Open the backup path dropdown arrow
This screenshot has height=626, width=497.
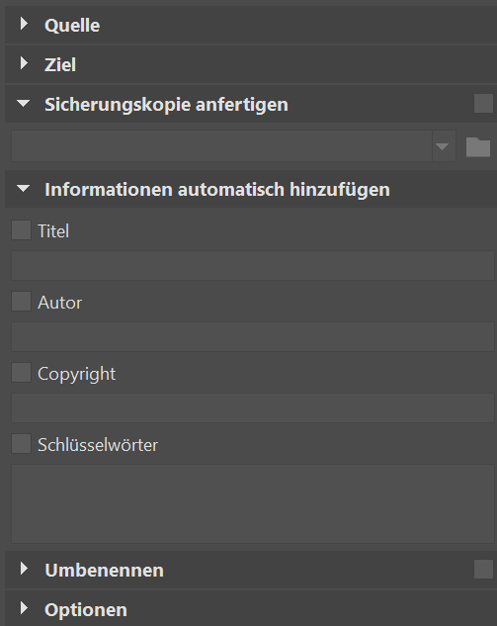coord(443,146)
